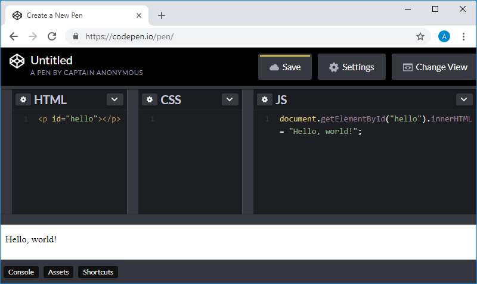Viewport: 477px width, 284px height.
Task: Click the view icon on Change View button
Action: (x=408, y=67)
